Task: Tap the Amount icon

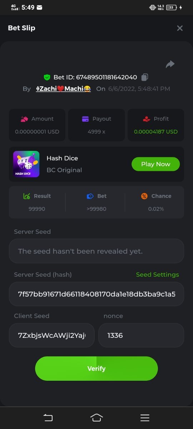Action: (x=24, y=119)
